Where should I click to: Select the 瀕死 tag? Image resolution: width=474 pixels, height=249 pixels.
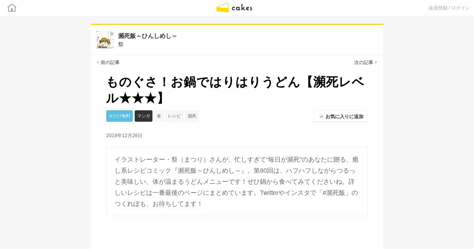tap(192, 116)
